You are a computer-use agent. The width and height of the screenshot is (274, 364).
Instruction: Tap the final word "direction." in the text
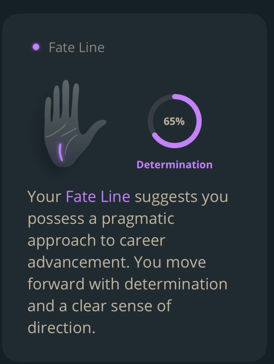point(61,328)
